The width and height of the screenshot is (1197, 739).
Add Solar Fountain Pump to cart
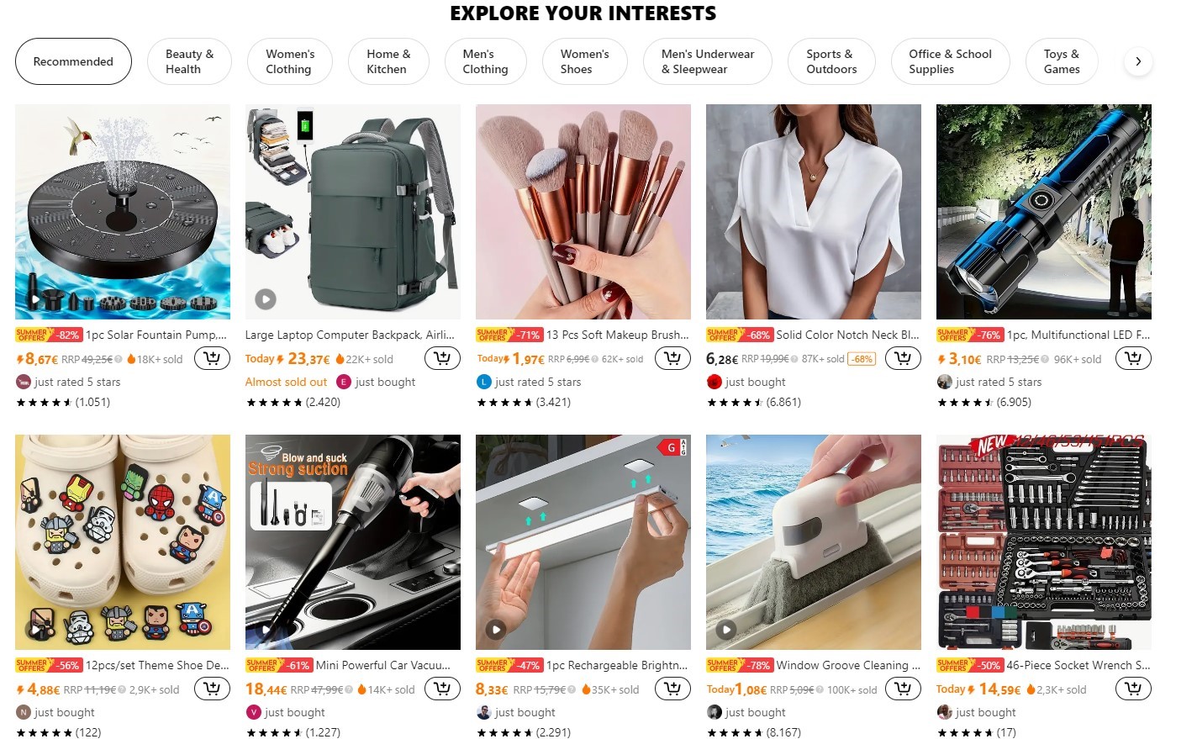(x=212, y=359)
